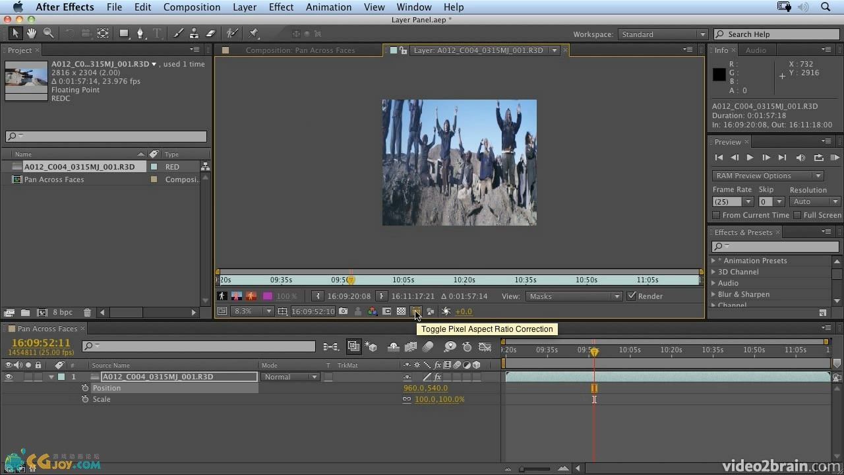Select Pan Across Faces in Project list

[54, 179]
